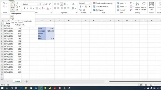Open Font settings dialog launcher
The width and height of the screenshot is (161, 90).
pyautogui.click(x=51, y=13)
